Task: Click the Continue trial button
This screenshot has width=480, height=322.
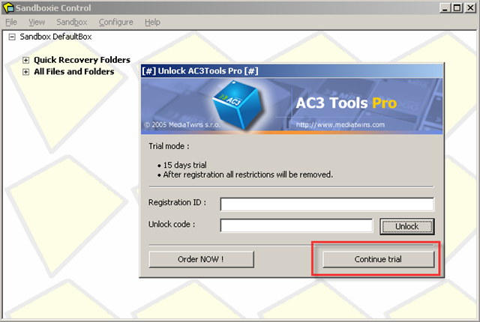Action: click(378, 259)
